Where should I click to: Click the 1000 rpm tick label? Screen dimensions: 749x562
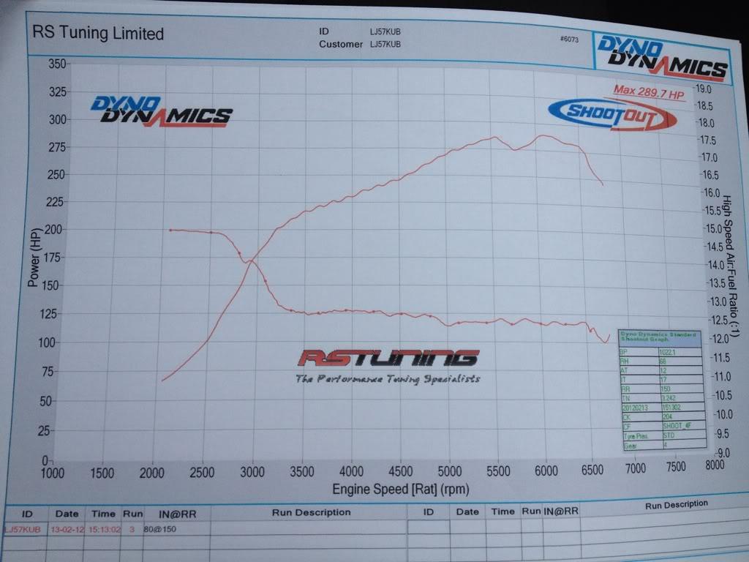pyautogui.click(x=53, y=473)
